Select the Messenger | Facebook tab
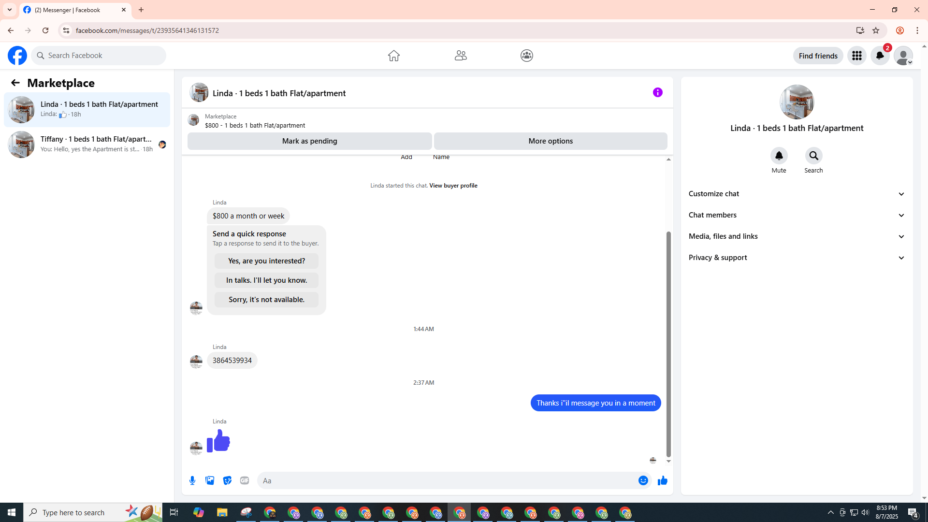928x522 pixels. point(75,10)
